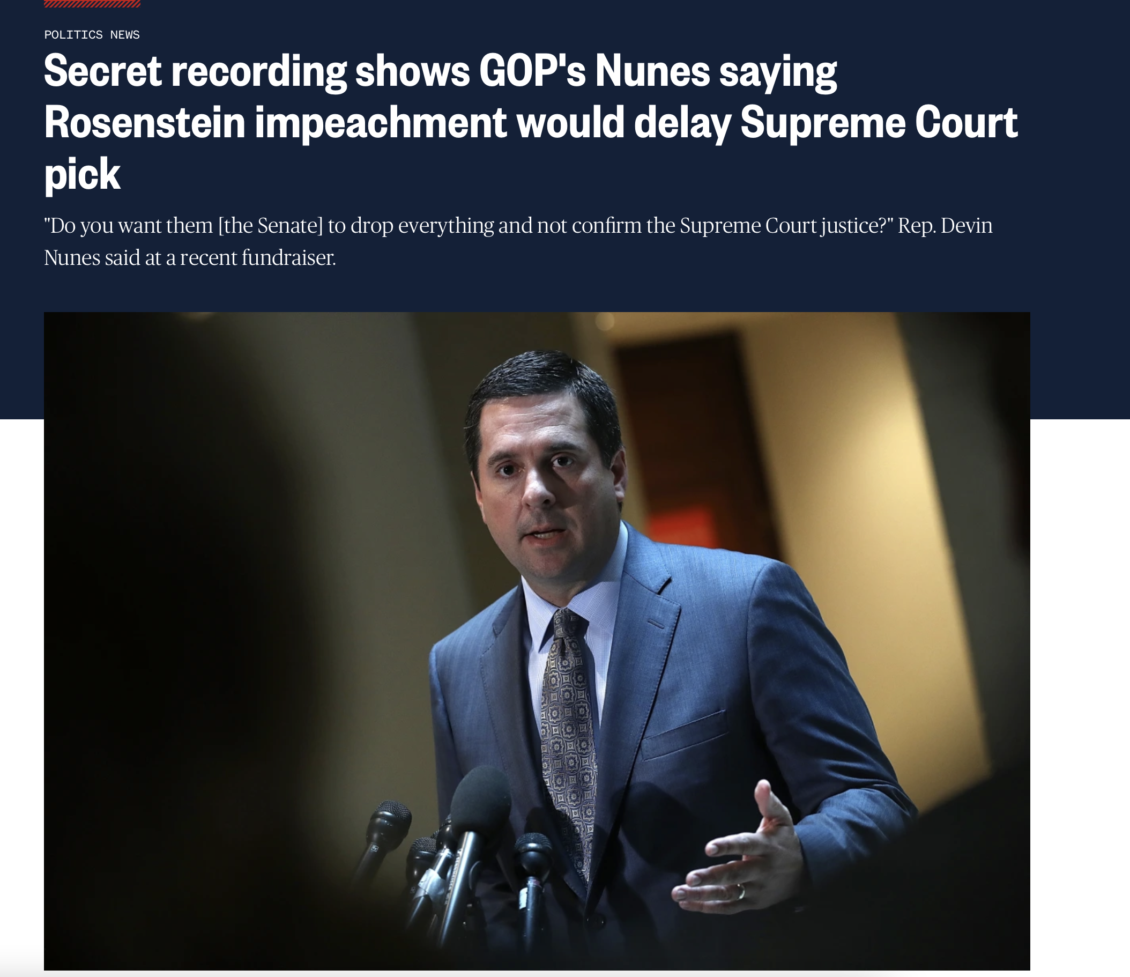Click "GOP's" in the article headline
The image size is (1130, 977).
click(532, 71)
